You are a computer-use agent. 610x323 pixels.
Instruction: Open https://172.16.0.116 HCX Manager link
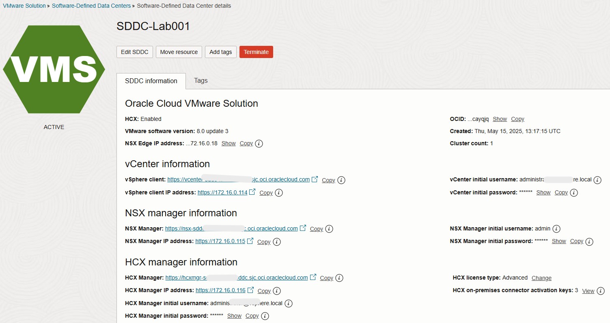pyautogui.click(x=220, y=290)
